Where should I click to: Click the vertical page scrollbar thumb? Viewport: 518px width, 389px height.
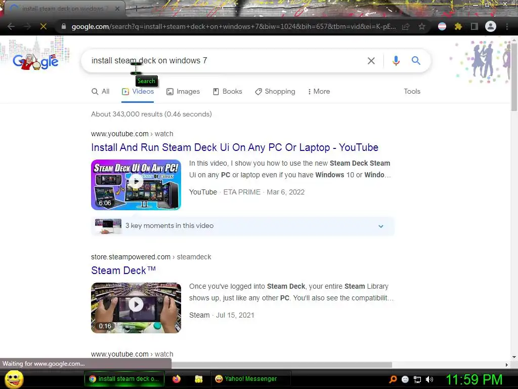pyautogui.click(x=514, y=77)
